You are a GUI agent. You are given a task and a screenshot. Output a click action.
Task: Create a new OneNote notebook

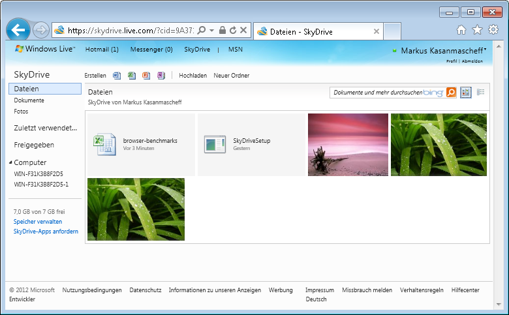tap(161, 76)
